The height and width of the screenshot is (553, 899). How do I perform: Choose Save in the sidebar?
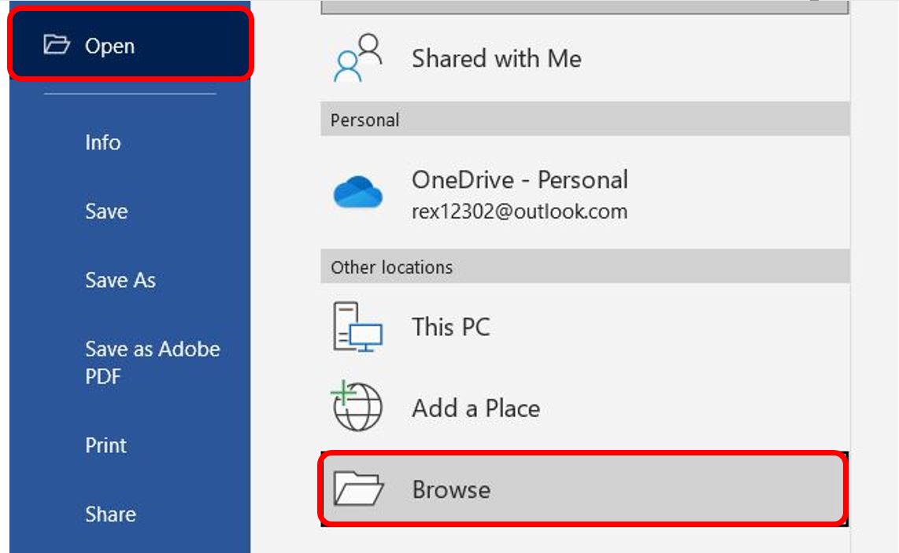click(106, 211)
